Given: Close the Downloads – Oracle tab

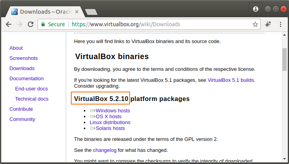Looking at the screenshot, I should 77,12.
